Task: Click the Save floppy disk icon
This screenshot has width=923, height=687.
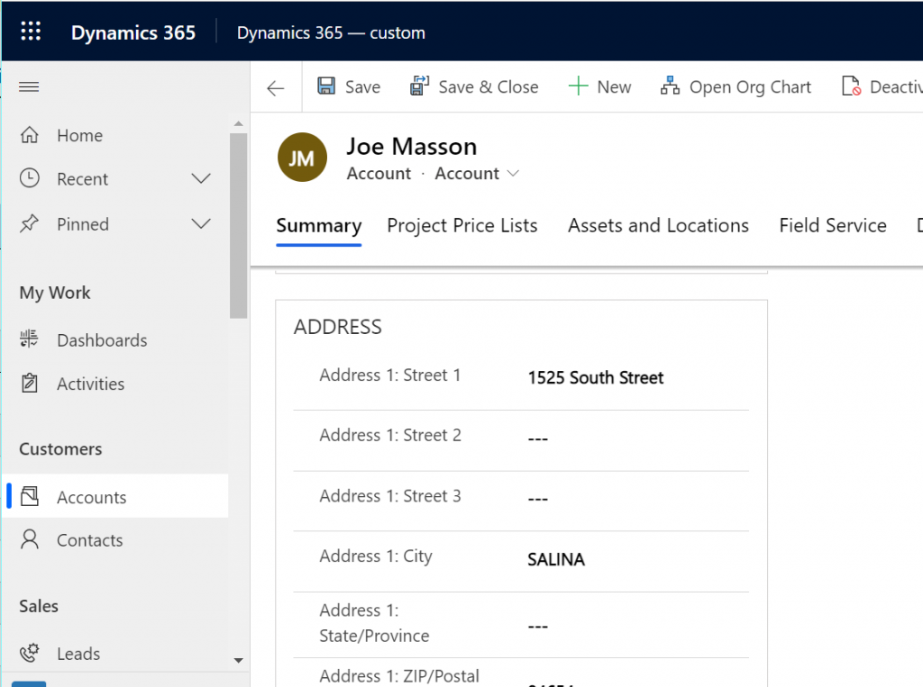Action: [x=326, y=86]
